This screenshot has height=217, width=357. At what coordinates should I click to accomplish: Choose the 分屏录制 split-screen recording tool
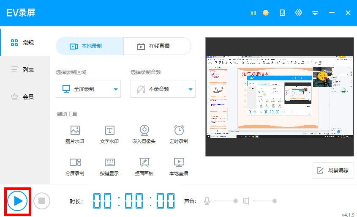click(75, 167)
